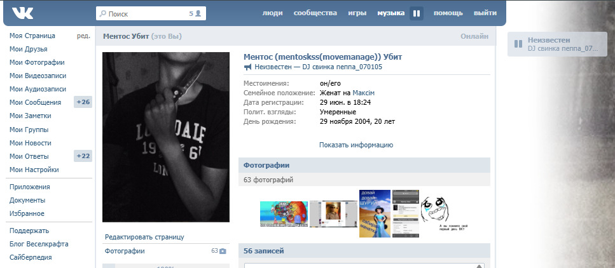Open Мои Видеозаписи in sidebar
The width and height of the screenshot is (615, 268).
(x=38, y=76)
